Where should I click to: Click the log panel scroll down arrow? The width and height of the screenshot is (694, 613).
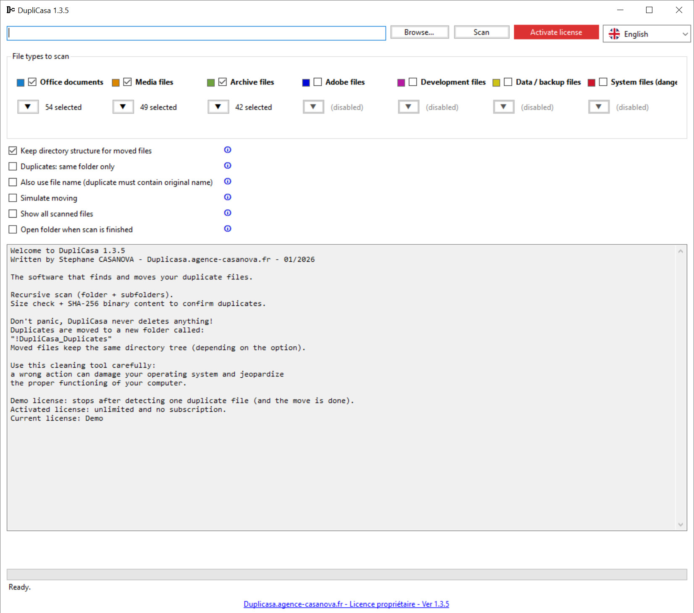coord(681,525)
